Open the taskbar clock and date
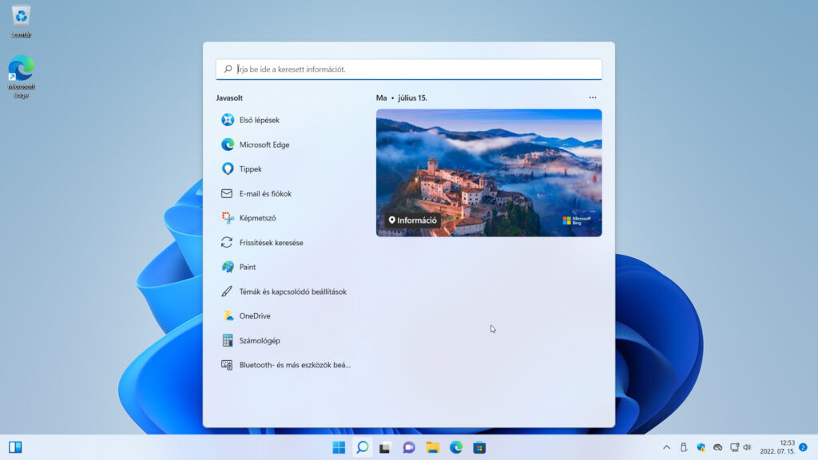This screenshot has width=818, height=460. pos(777,447)
